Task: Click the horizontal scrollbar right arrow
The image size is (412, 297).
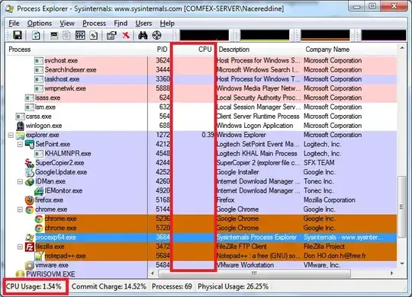Action: 391,273
